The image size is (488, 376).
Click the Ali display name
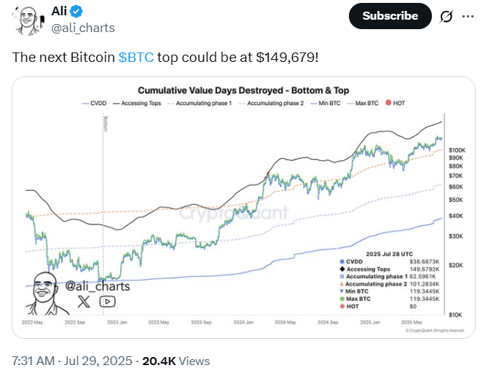click(x=59, y=12)
